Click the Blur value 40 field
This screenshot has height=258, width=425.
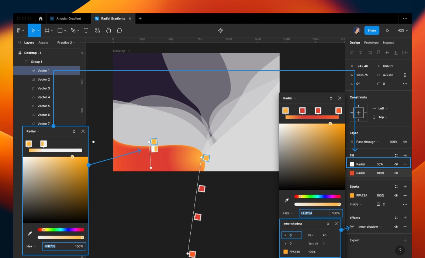pos(324,235)
